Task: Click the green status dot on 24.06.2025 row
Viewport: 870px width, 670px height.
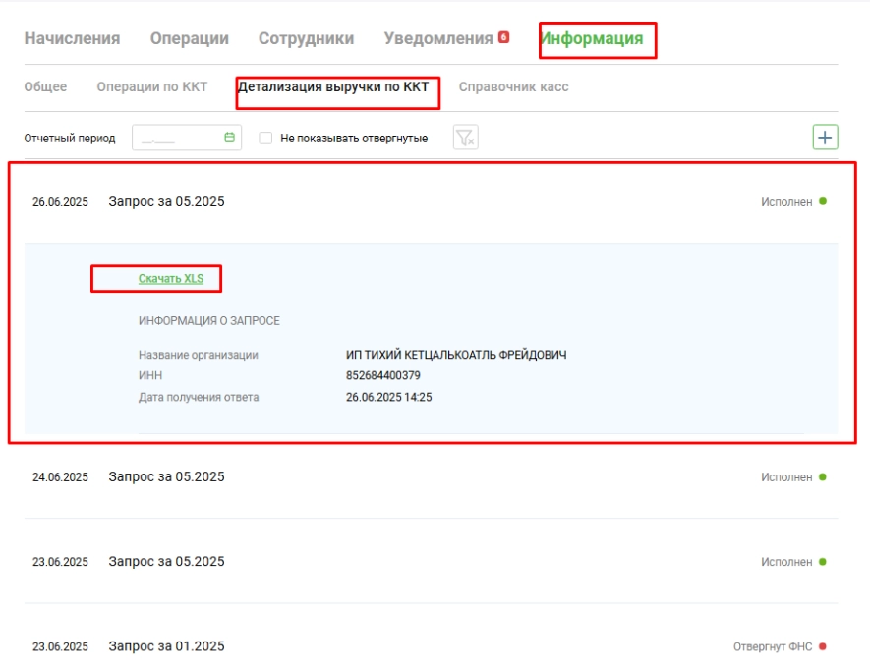Action: tap(823, 476)
